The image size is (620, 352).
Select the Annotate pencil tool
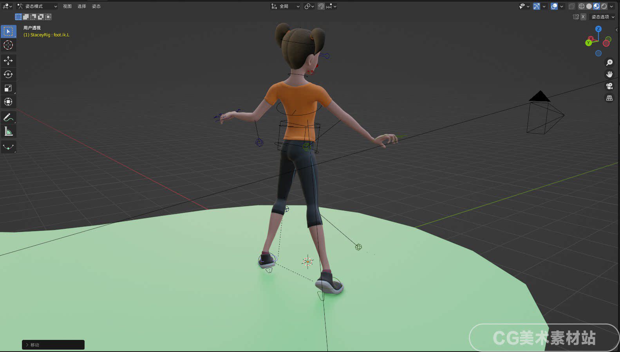click(8, 117)
